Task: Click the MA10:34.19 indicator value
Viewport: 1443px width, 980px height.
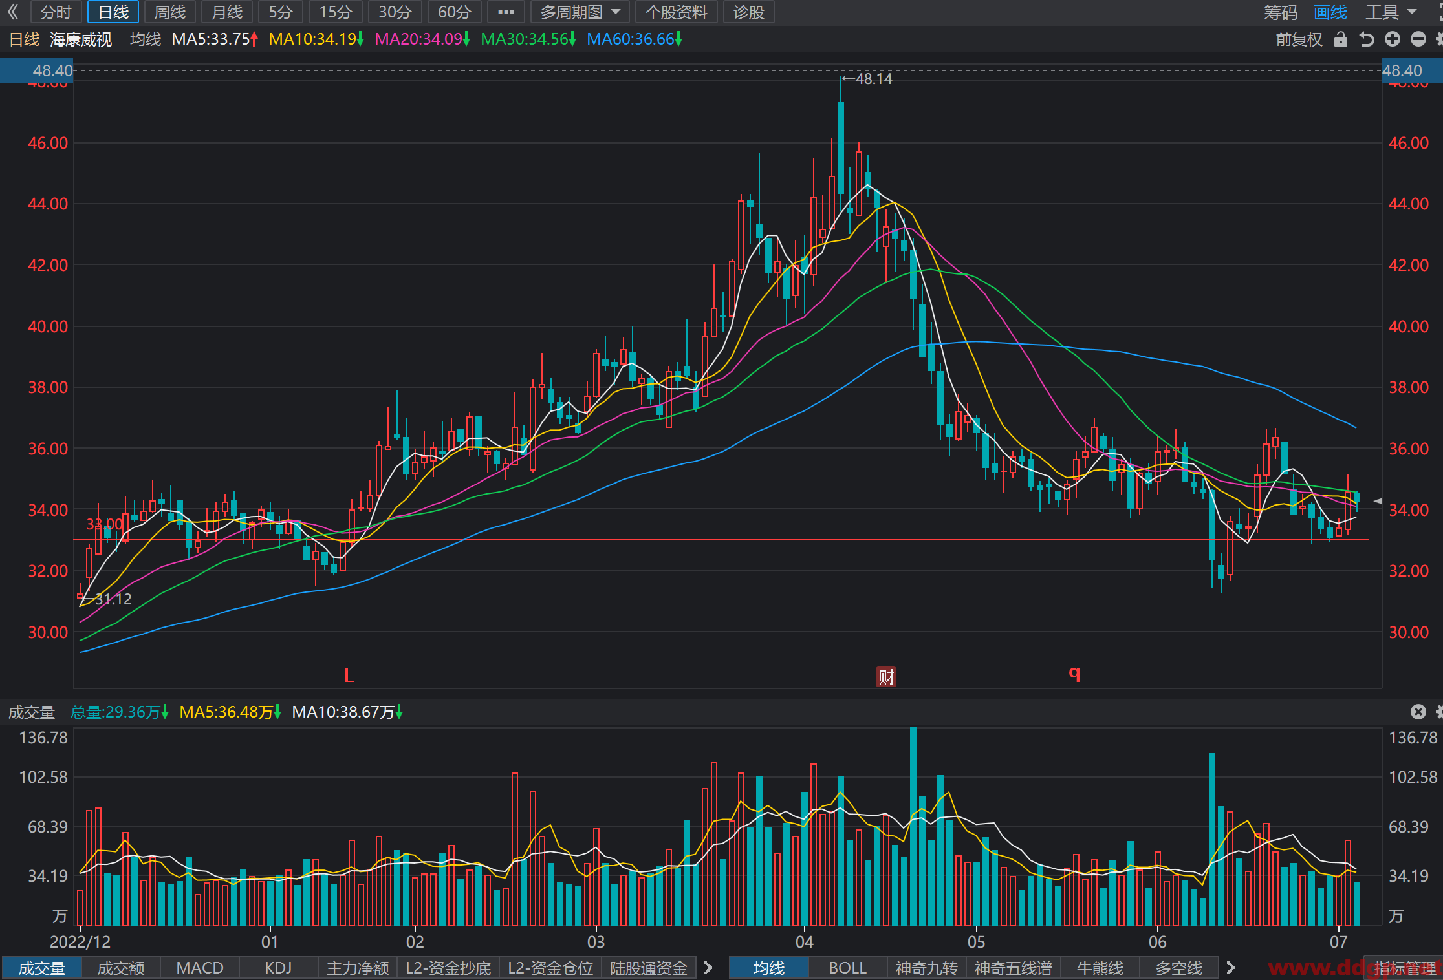Action: click(x=316, y=39)
